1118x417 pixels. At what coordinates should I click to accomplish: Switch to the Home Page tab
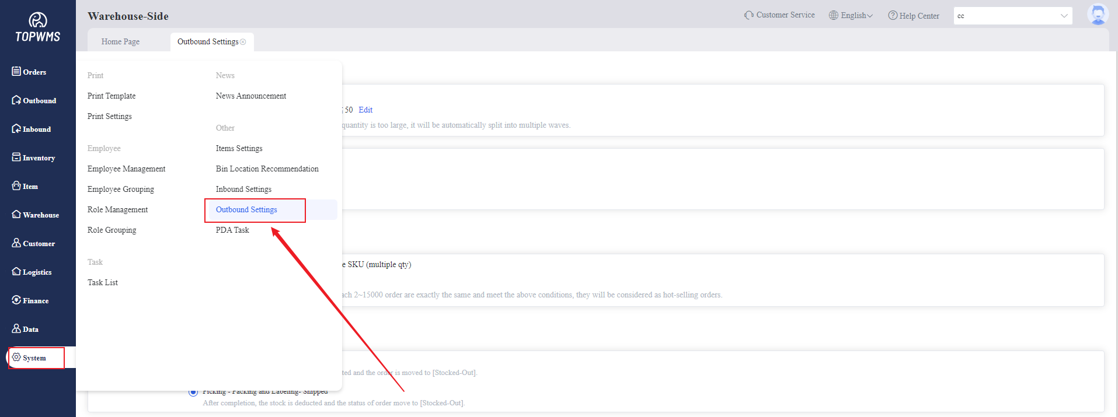tap(120, 41)
